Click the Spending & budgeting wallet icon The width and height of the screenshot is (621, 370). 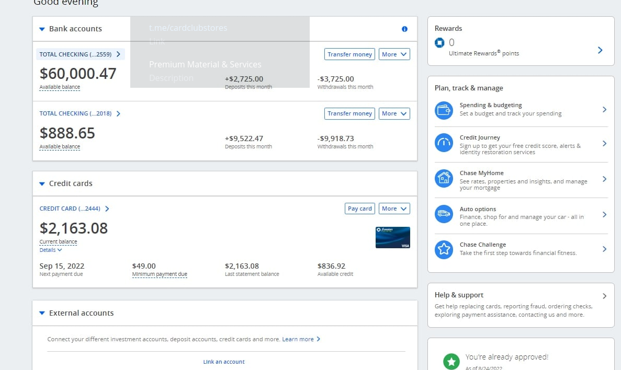click(444, 110)
